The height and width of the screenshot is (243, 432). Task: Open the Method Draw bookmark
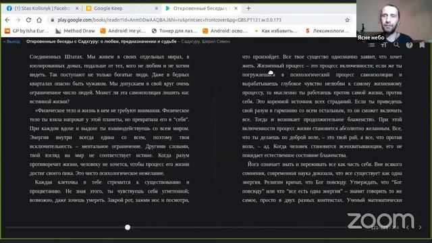coord(75,31)
